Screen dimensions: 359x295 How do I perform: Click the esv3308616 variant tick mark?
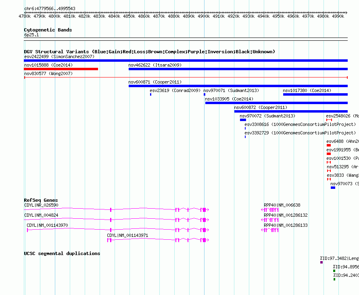245,128
